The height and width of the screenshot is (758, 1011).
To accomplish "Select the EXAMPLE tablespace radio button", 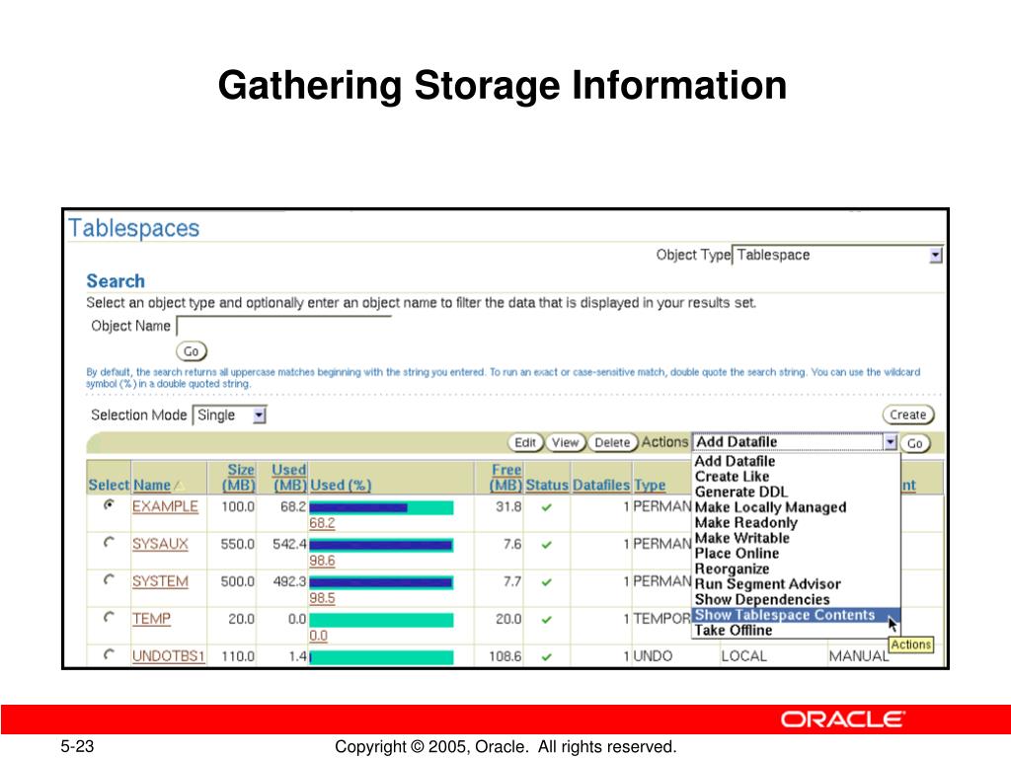I will click(109, 504).
